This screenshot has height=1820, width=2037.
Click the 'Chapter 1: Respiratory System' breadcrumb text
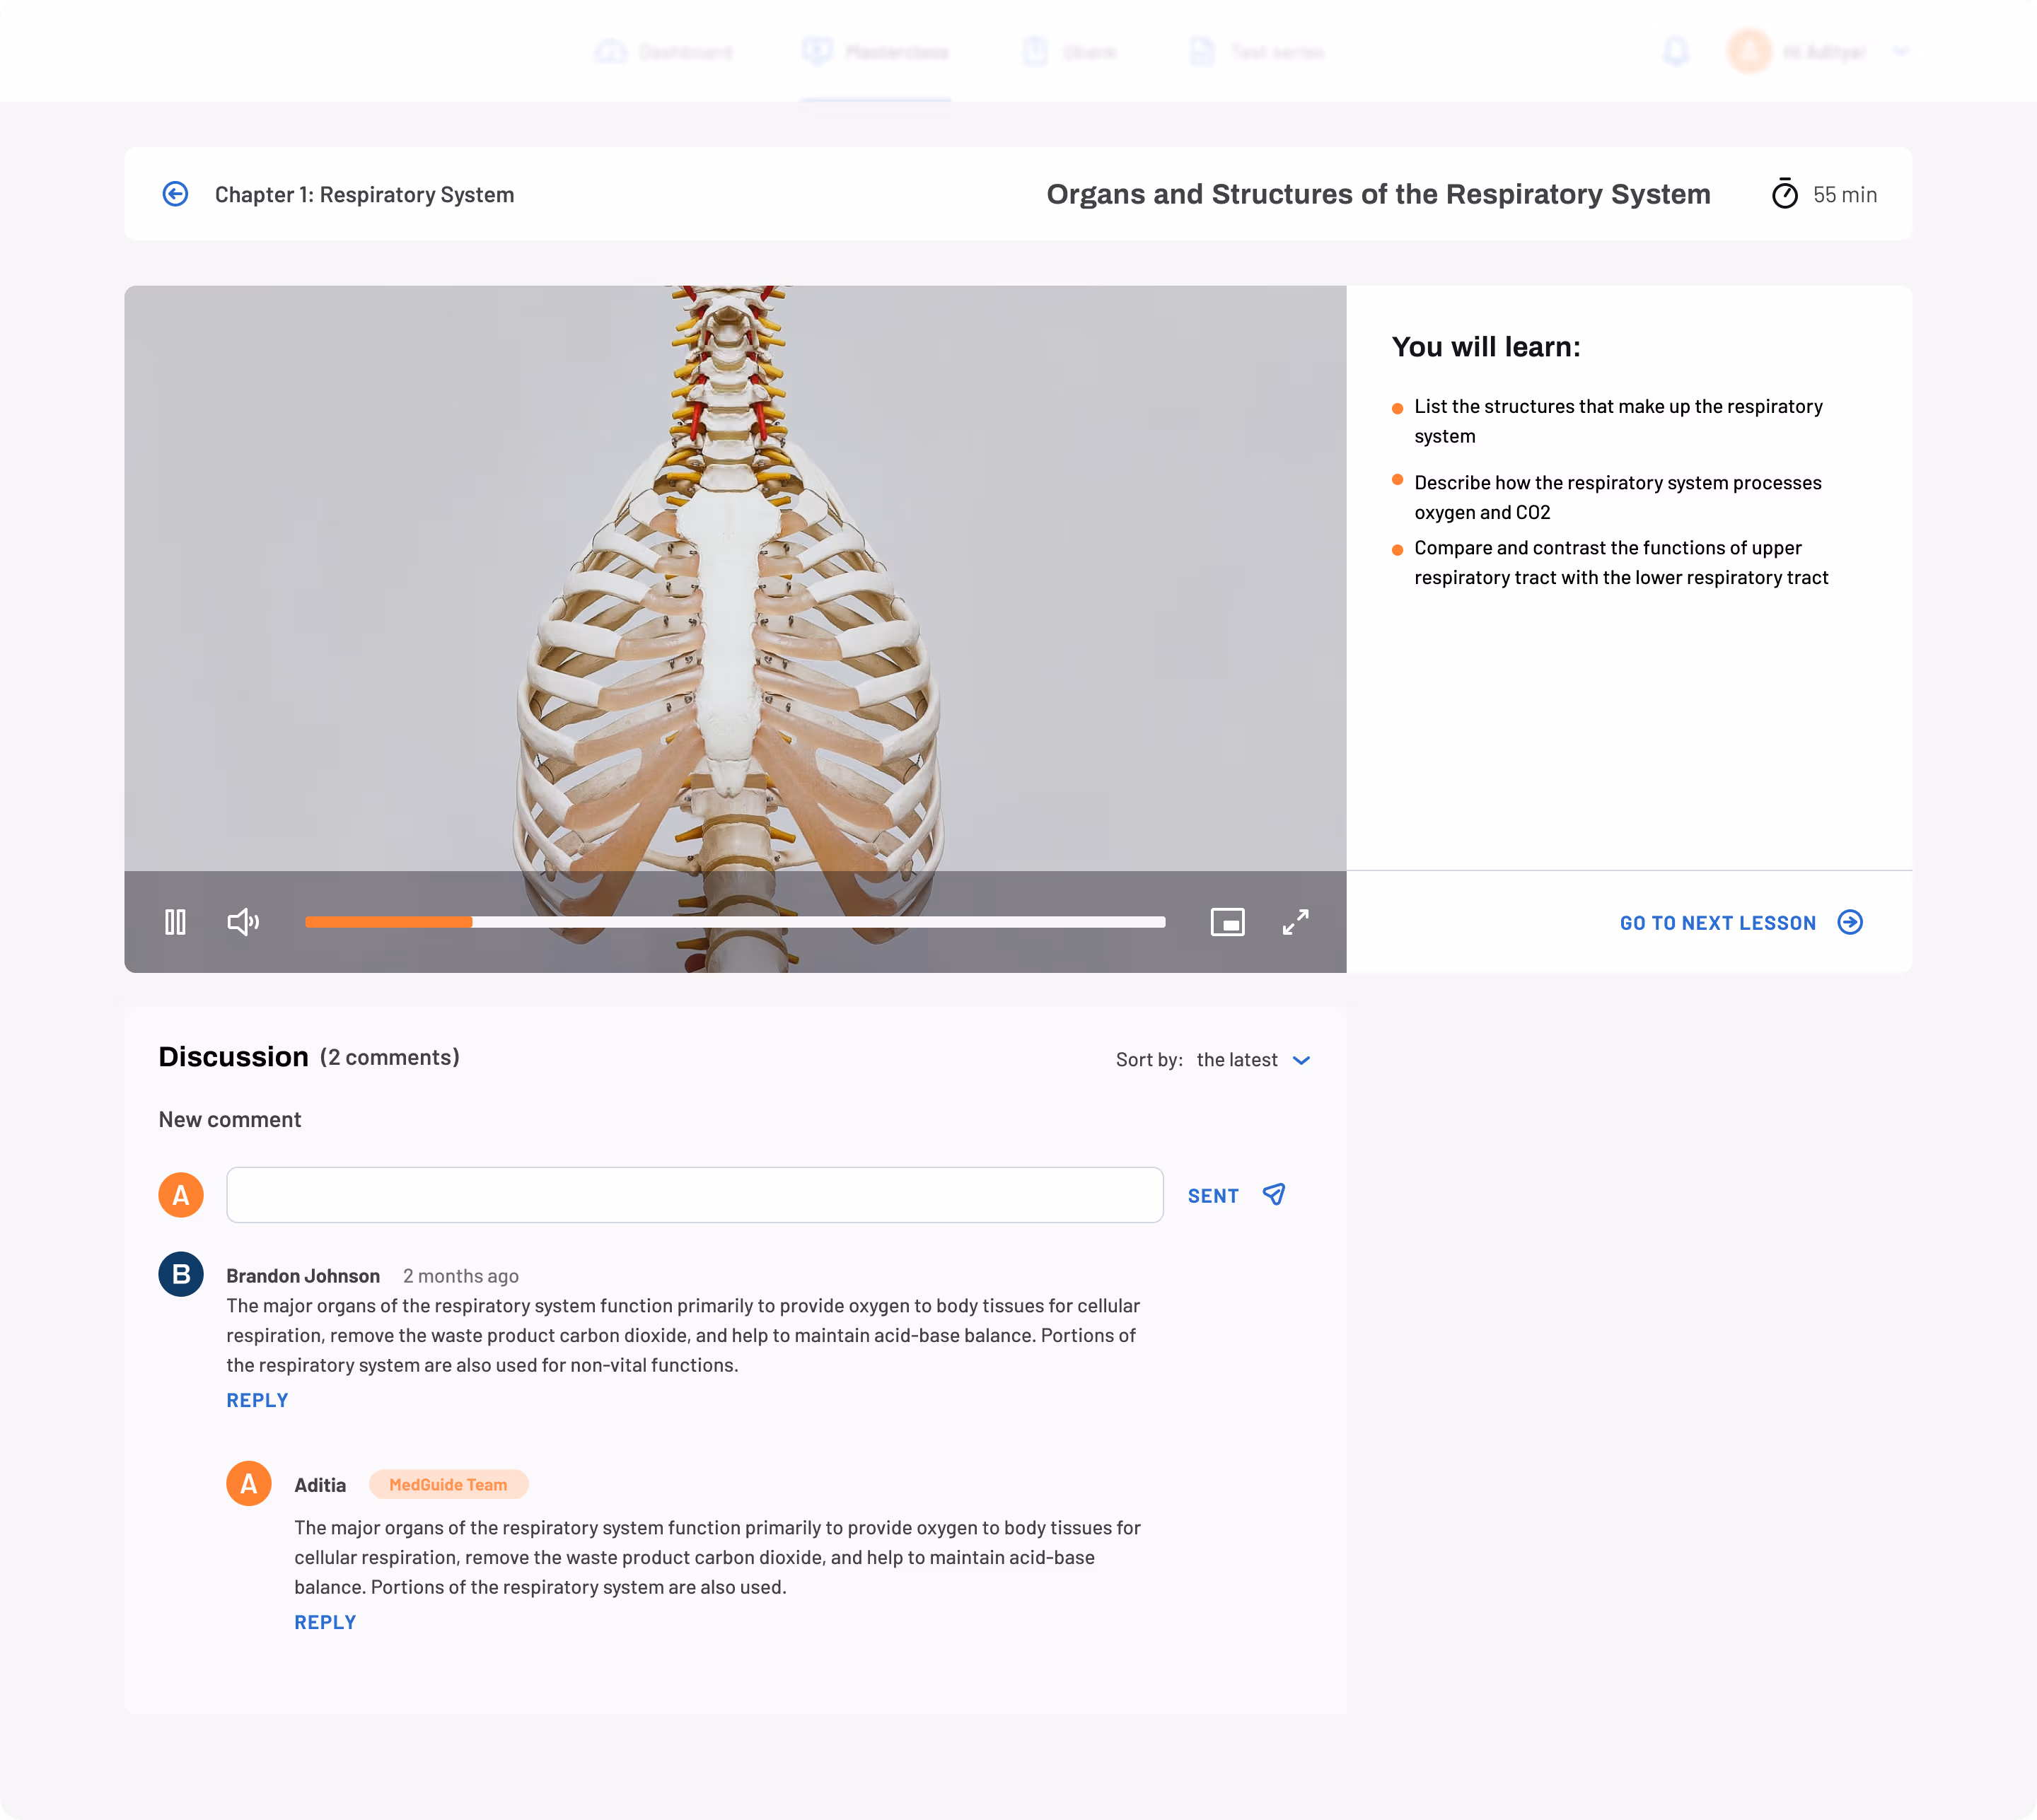point(364,194)
